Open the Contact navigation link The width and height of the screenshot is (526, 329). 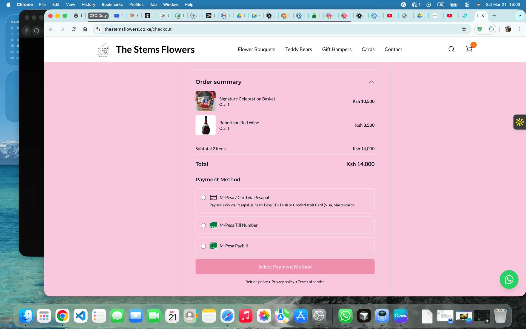(393, 49)
